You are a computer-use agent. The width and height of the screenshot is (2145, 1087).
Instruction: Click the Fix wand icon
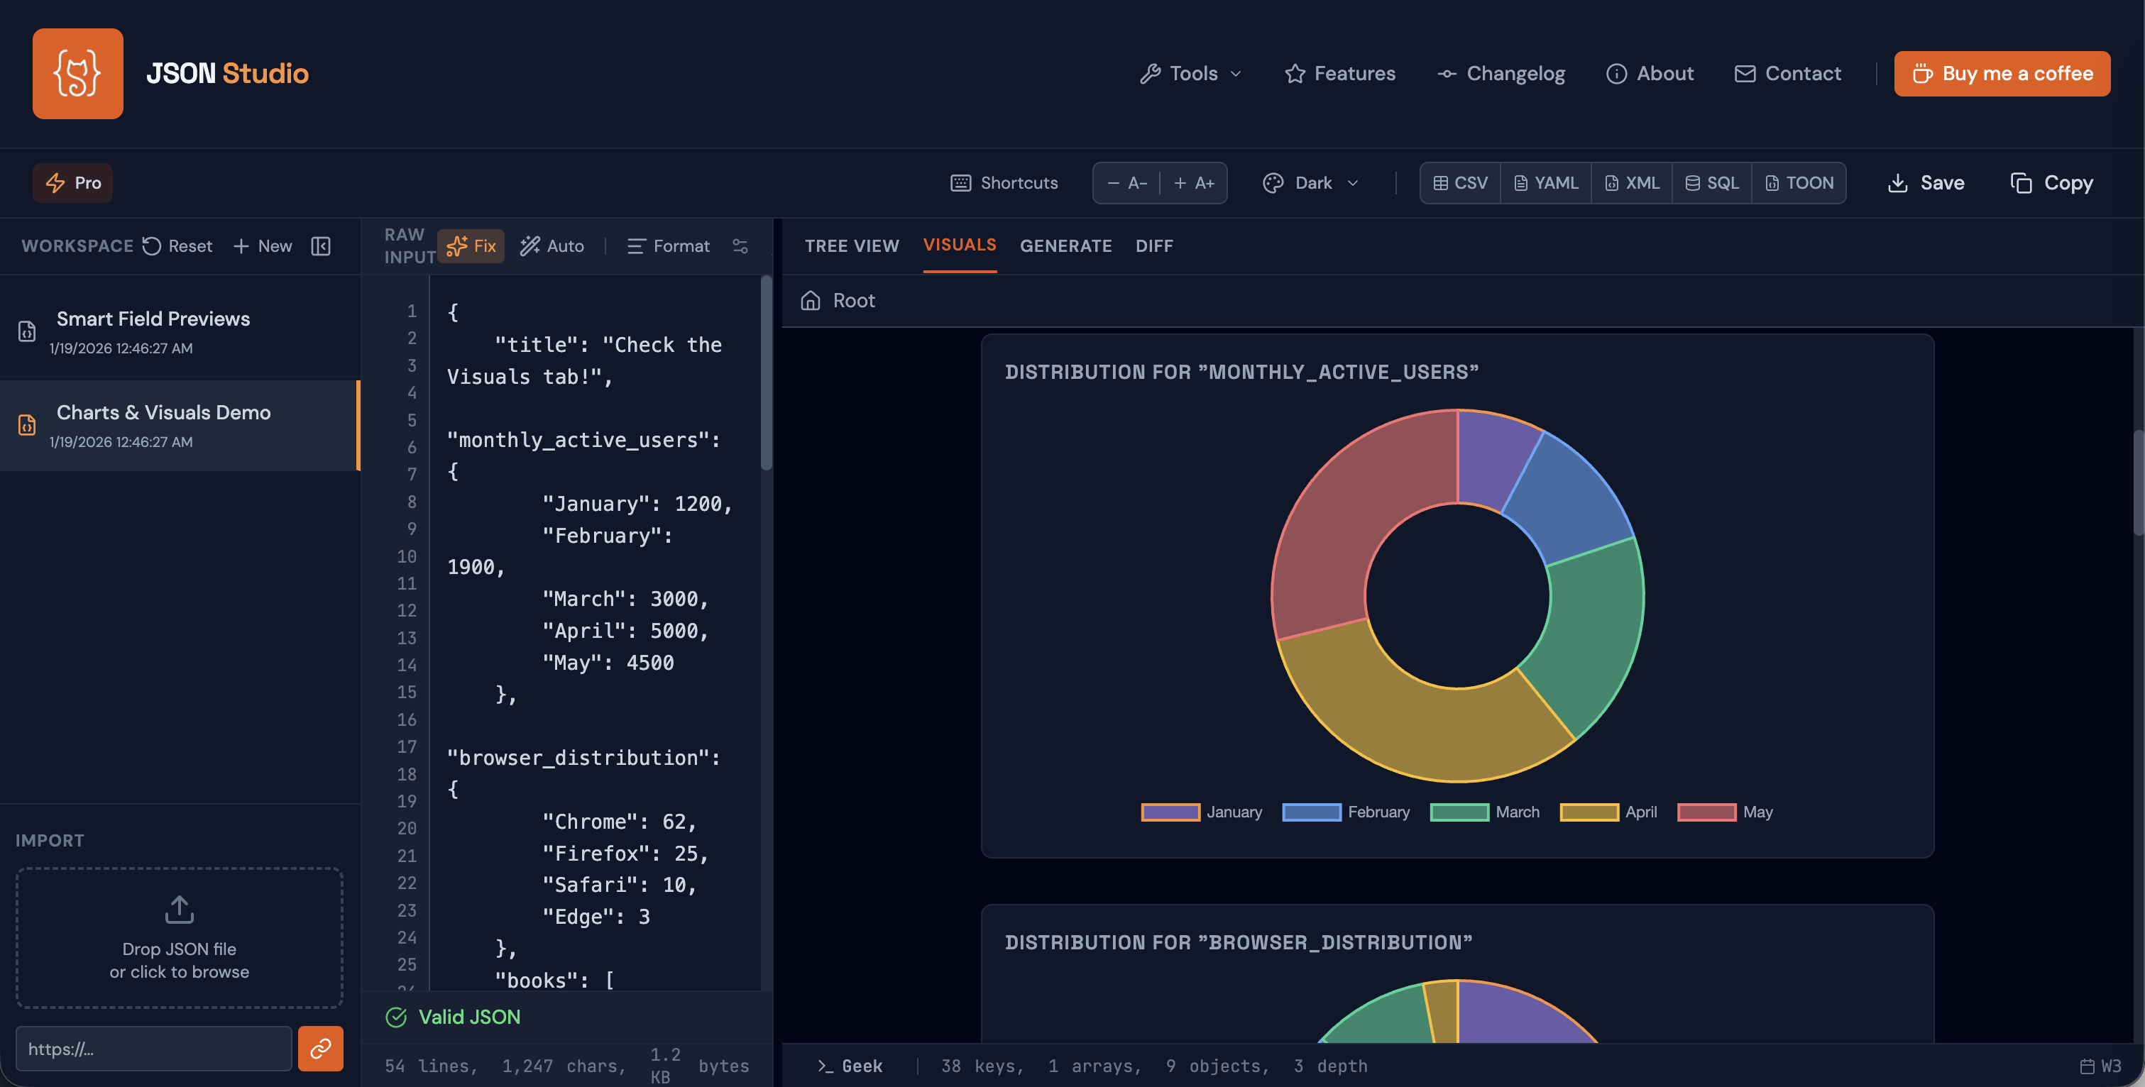[457, 245]
